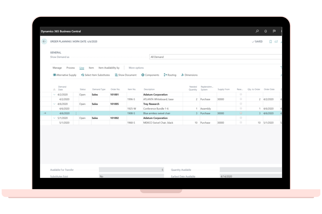Collapse all rows using double-chevron icon
This screenshot has width=322, height=214.
click(x=54, y=89)
